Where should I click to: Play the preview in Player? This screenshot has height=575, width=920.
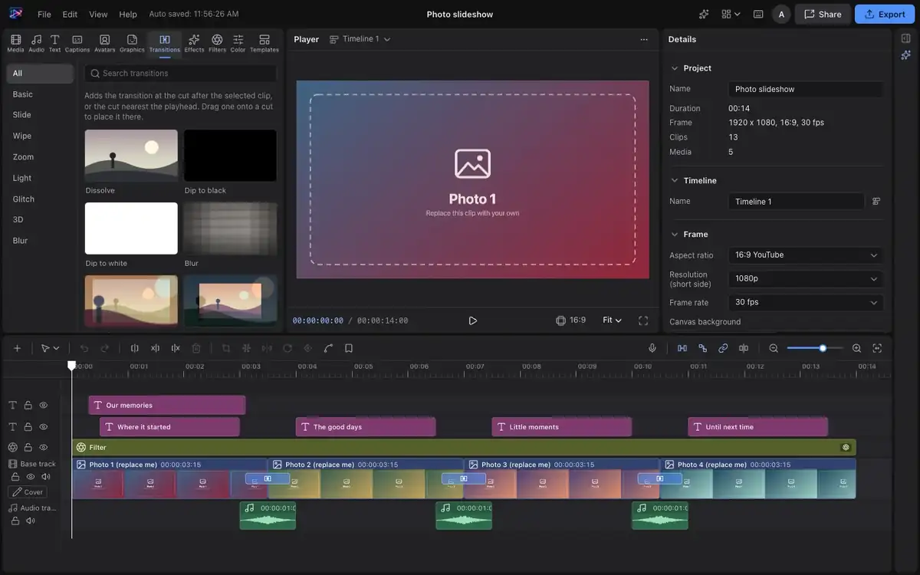pyautogui.click(x=472, y=320)
